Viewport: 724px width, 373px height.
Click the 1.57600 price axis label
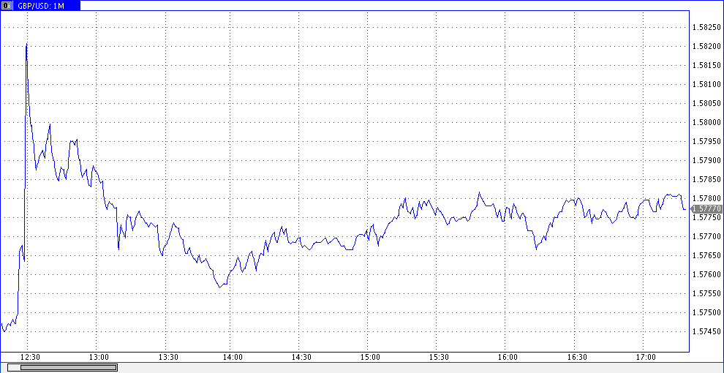(706, 275)
